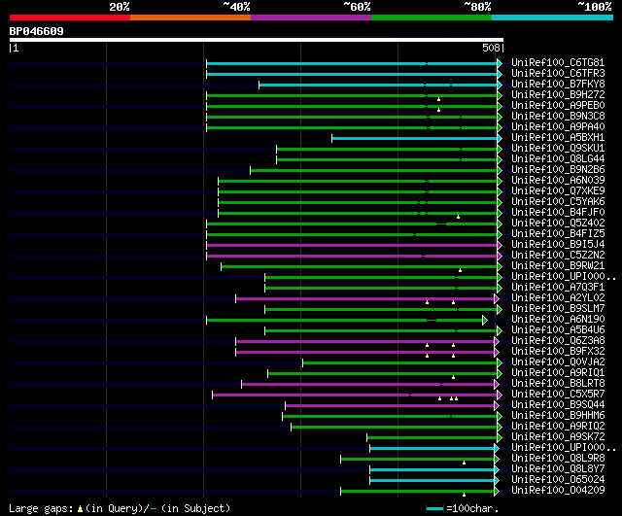Select the UniRef100_B9FX32 label
Screen dimensions: 622x516
coord(558,352)
